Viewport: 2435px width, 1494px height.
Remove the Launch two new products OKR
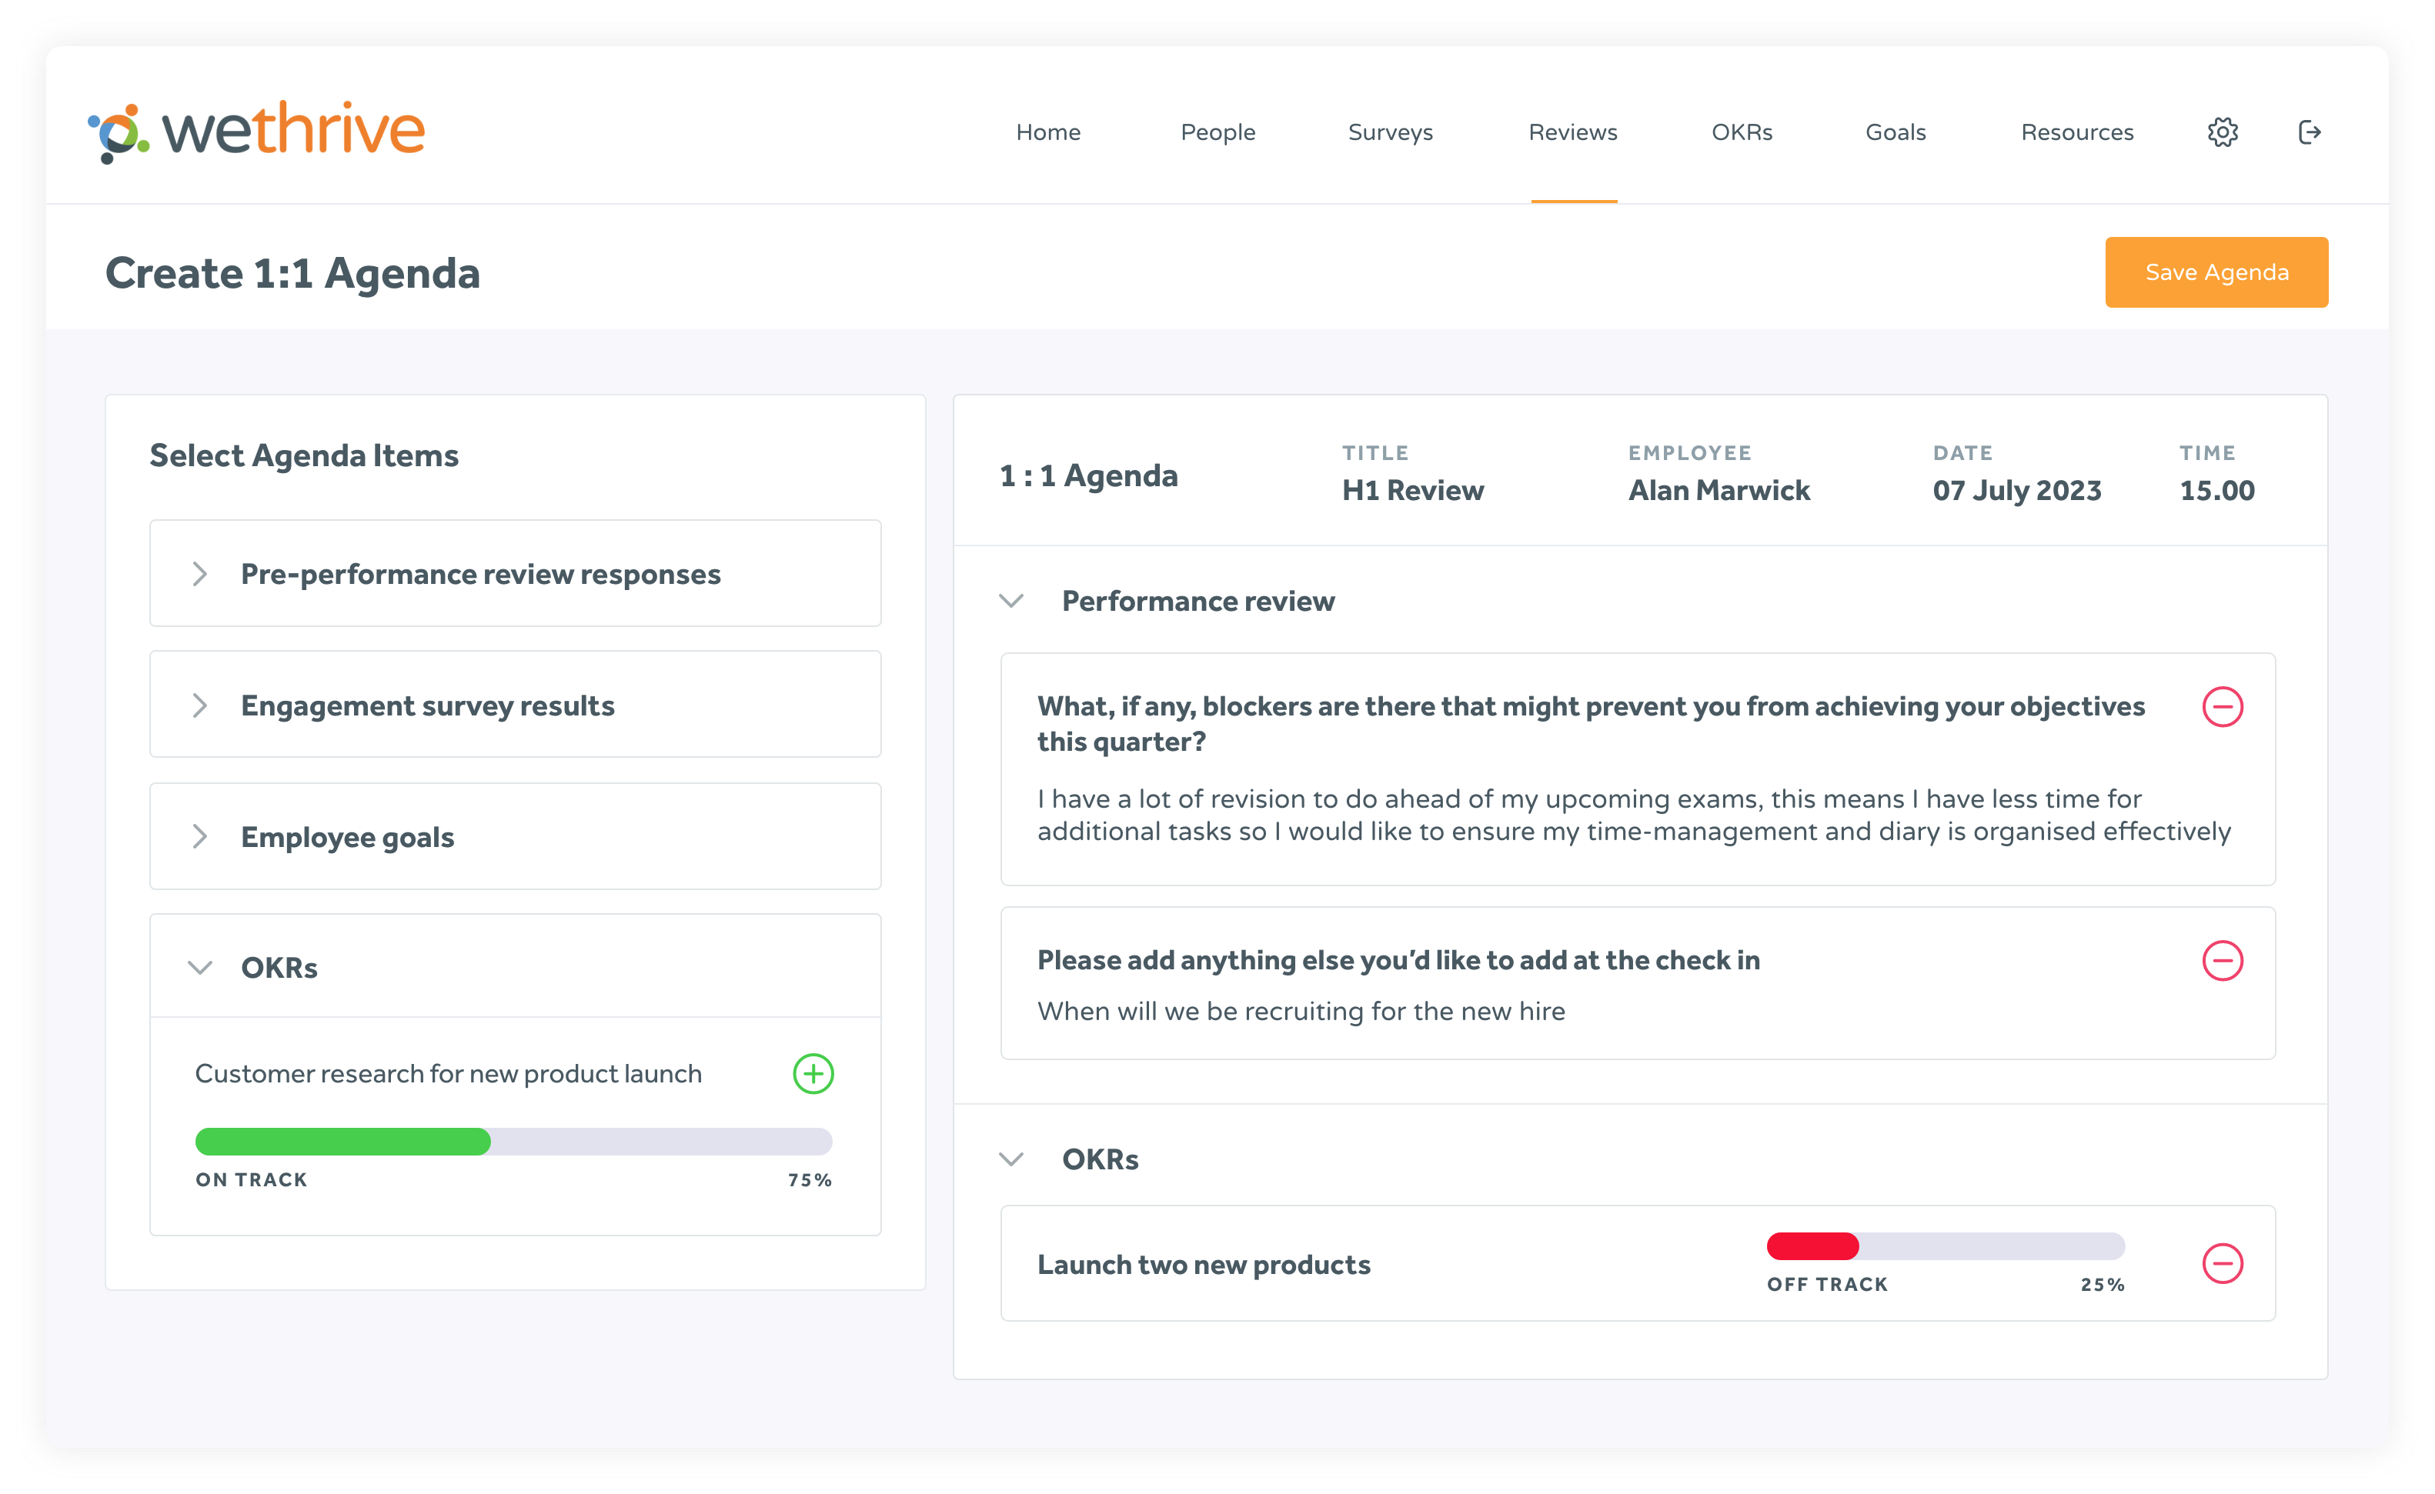pos(2223,1262)
